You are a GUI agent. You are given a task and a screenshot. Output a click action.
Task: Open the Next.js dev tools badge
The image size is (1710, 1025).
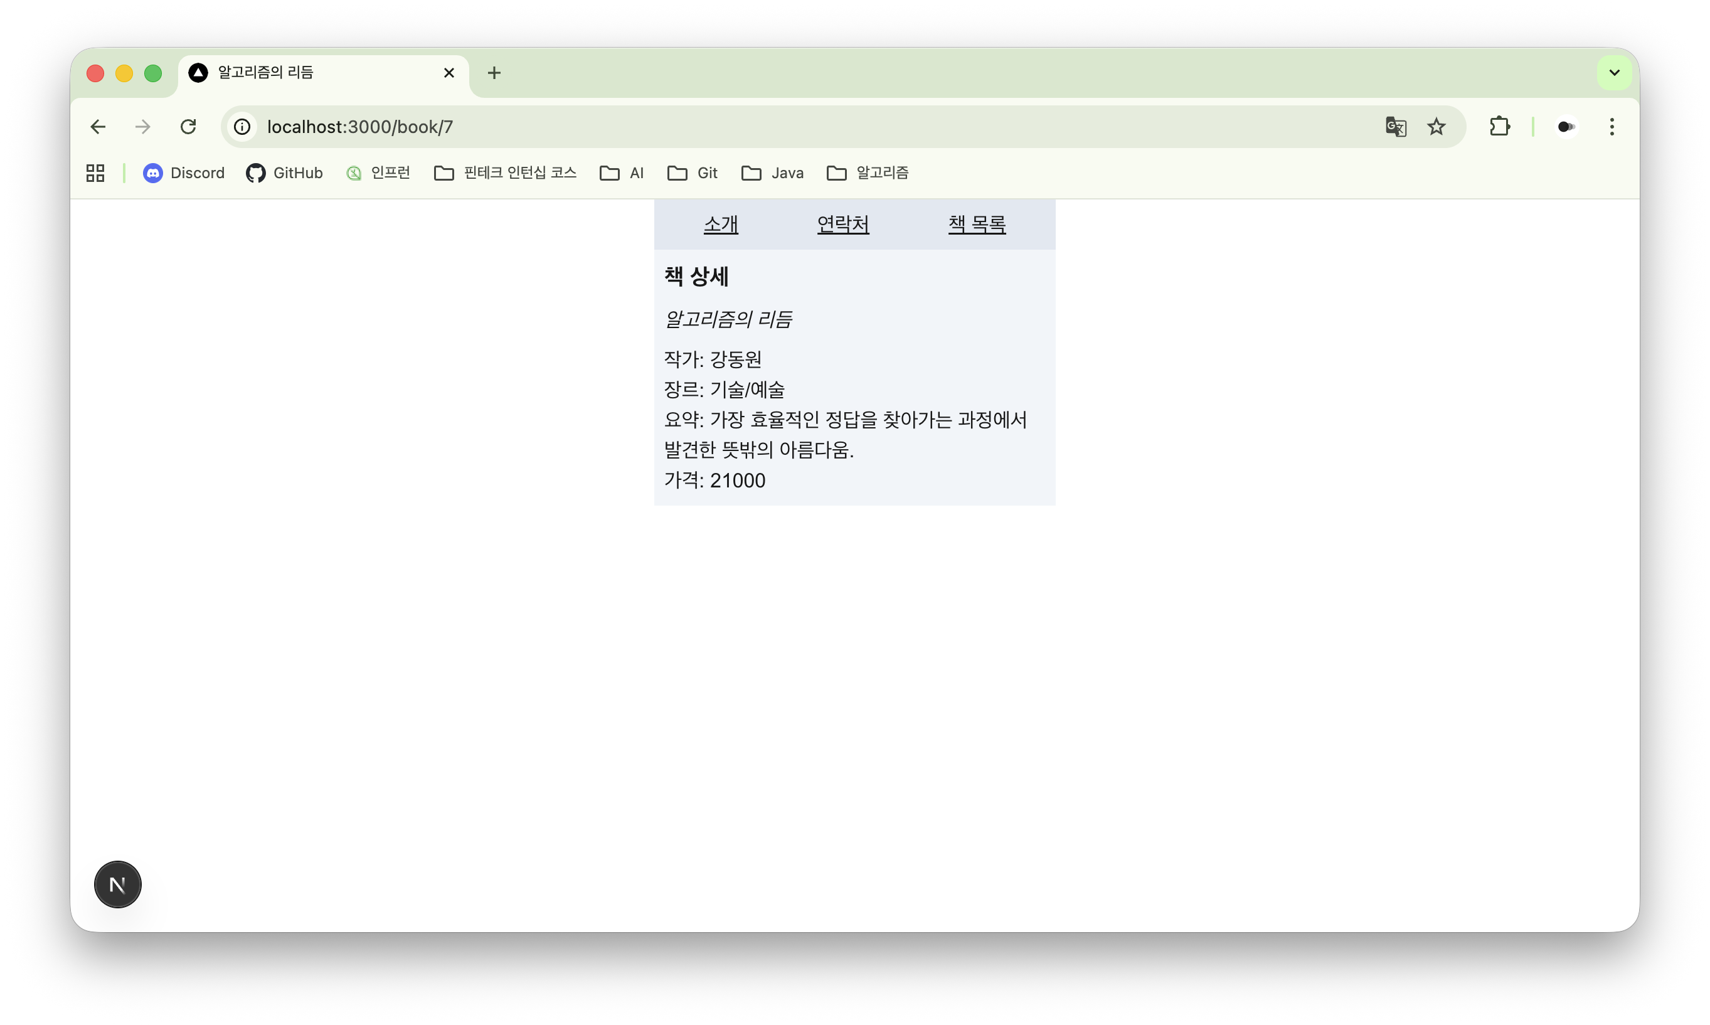point(117,884)
